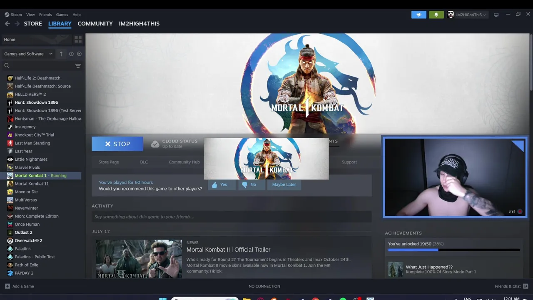Open the Friends menu
This screenshot has width=533, height=300.
[45, 15]
